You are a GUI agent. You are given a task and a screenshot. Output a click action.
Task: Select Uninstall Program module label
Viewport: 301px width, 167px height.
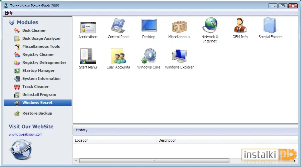point(39,95)
